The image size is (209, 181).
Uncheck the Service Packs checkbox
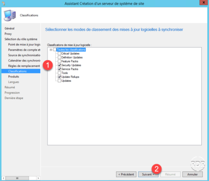pos(59,69)
